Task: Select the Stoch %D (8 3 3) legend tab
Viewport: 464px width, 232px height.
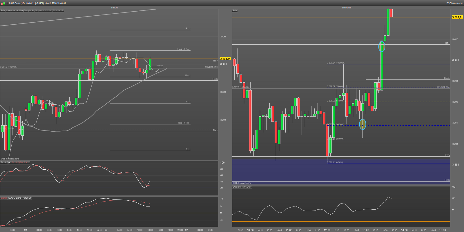Action: pyautogui.click(x=21, y=162)
